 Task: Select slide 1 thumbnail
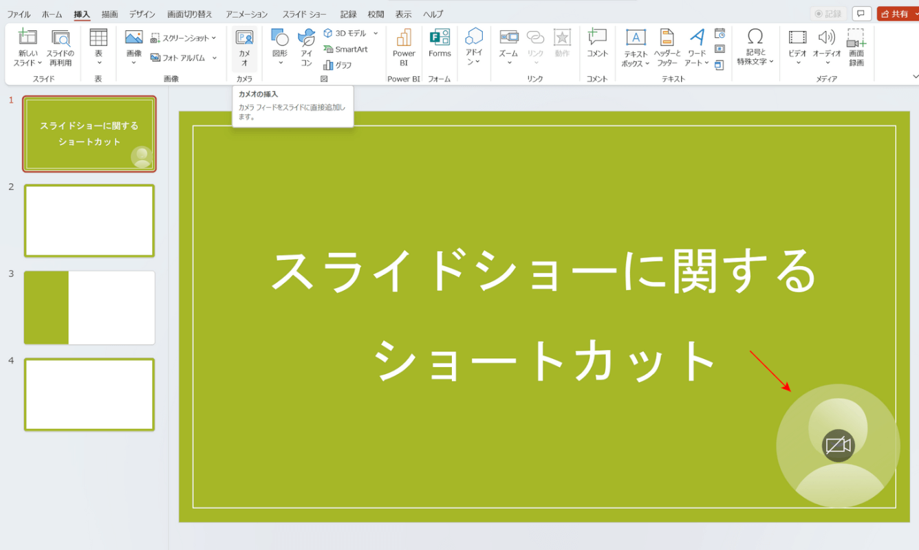89,133
